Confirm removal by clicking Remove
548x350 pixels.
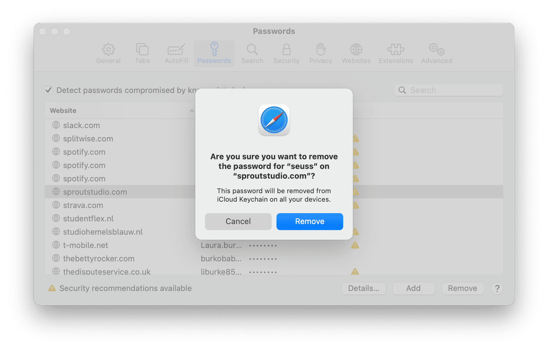coord(310,221)
